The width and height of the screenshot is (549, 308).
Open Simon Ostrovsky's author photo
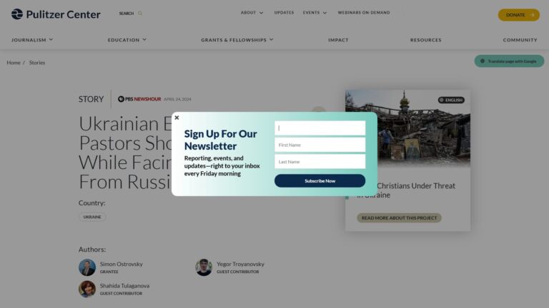point(87,267)
